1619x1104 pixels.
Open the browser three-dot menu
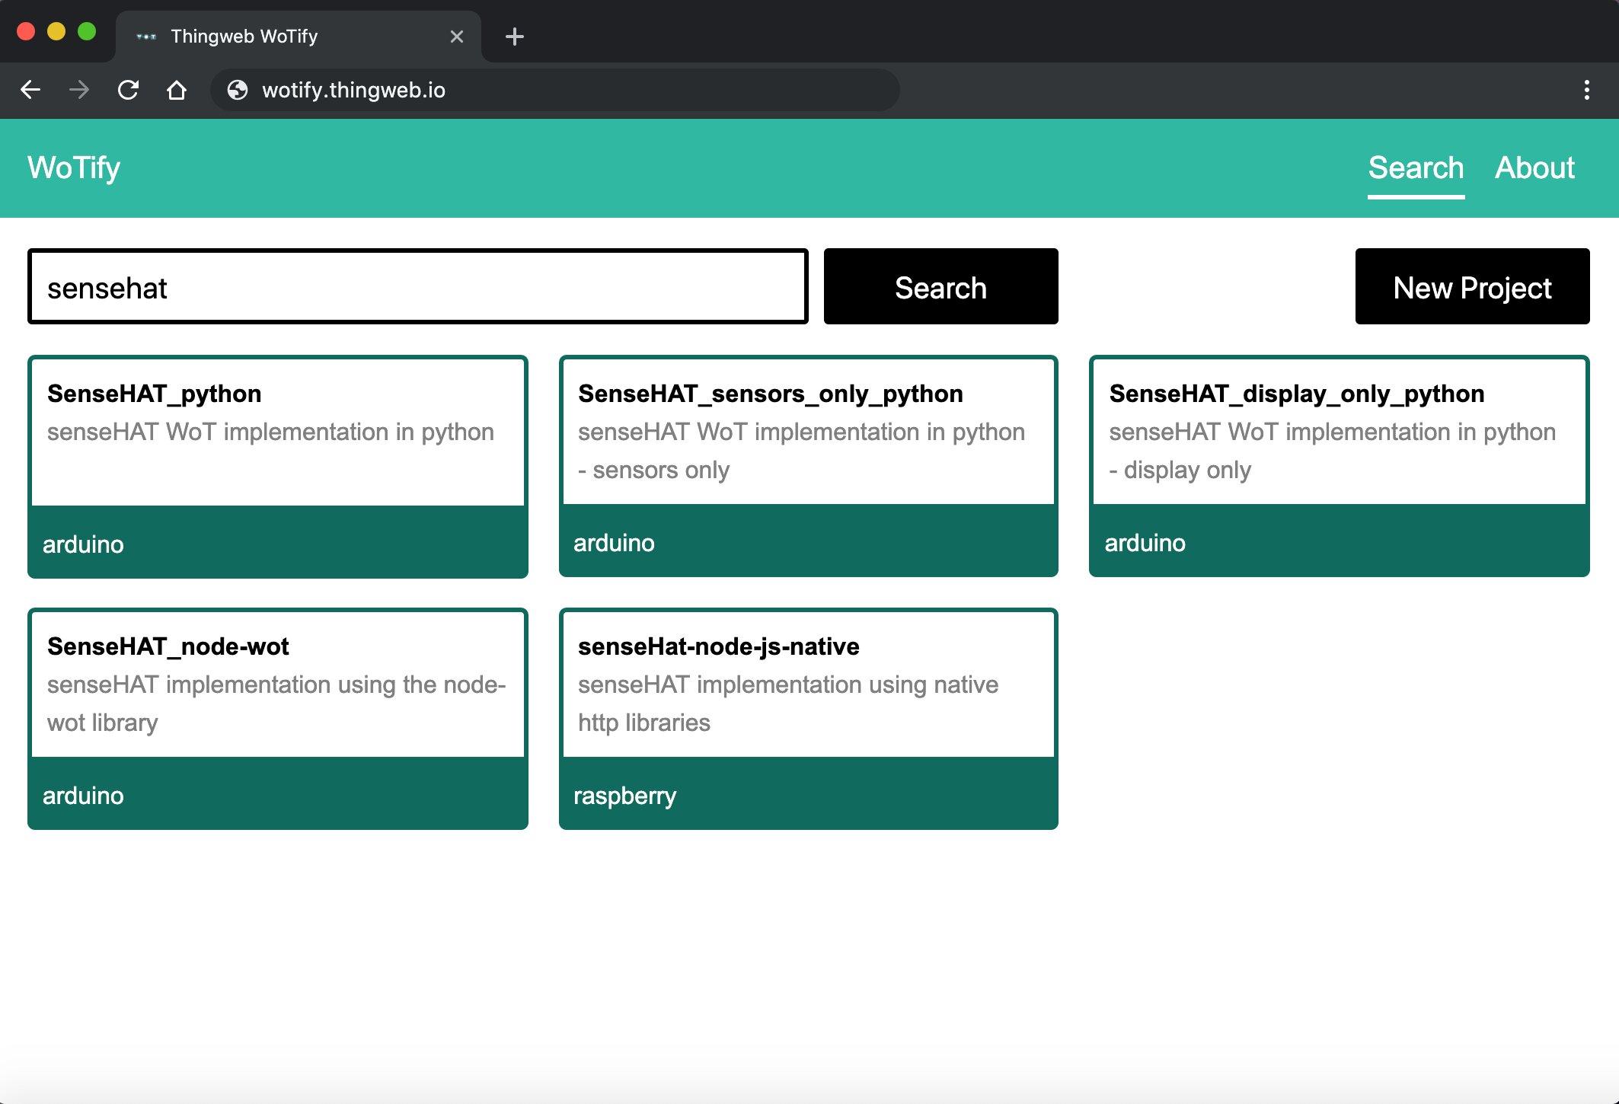pyautogui.click(x=1586, y=90)
